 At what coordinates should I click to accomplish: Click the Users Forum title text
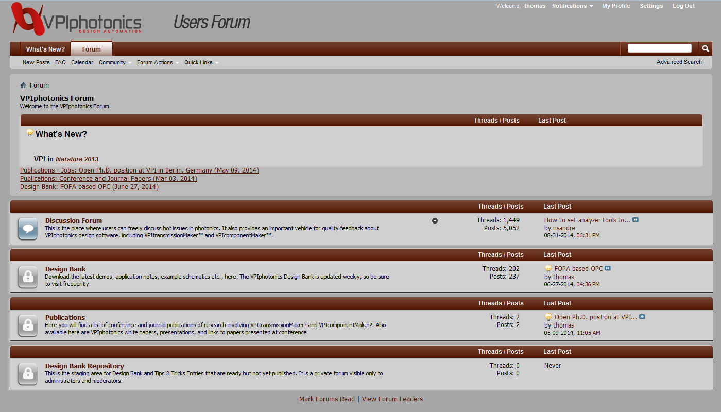[x=212, y=22]
